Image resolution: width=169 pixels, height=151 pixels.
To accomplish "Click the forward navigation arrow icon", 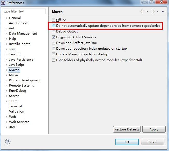I will click(x=153, y=11).
